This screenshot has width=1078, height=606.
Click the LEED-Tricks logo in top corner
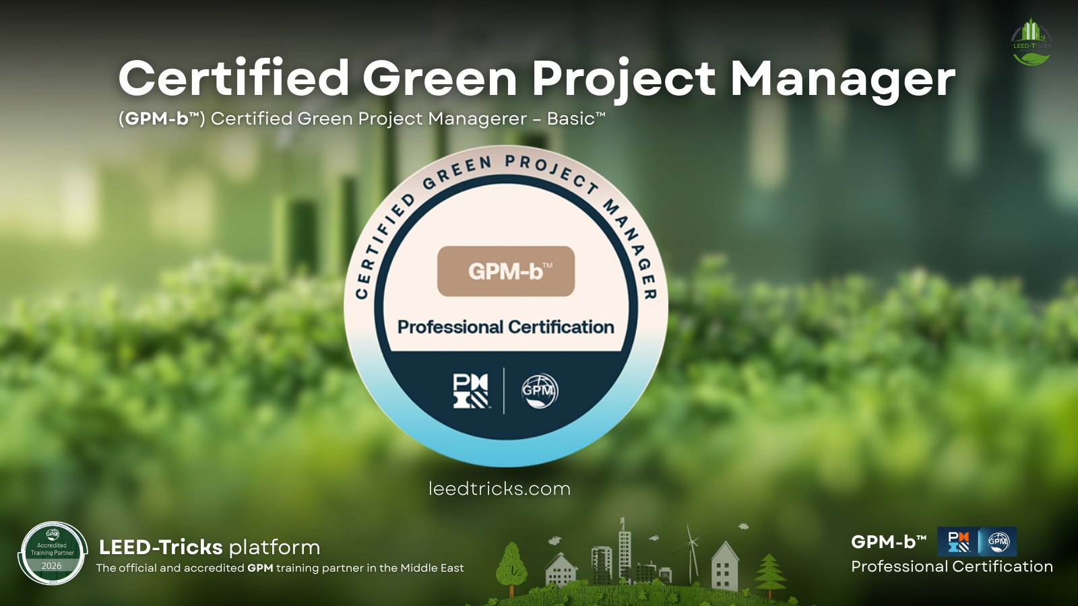click(1032, 42)
